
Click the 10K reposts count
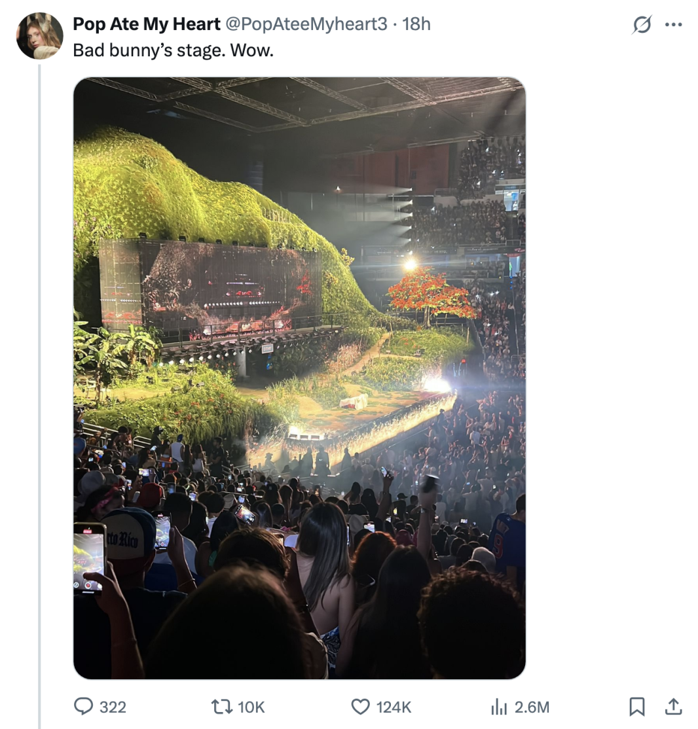[251, 707]
